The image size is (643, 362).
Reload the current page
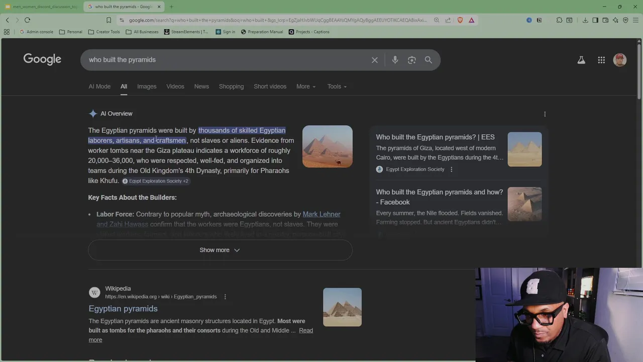point(27,20)
